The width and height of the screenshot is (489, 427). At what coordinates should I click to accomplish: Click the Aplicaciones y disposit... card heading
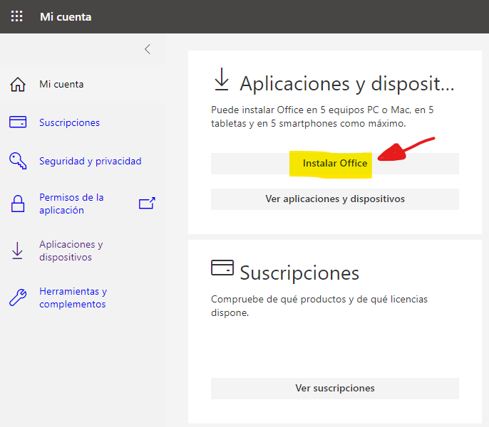346,84
